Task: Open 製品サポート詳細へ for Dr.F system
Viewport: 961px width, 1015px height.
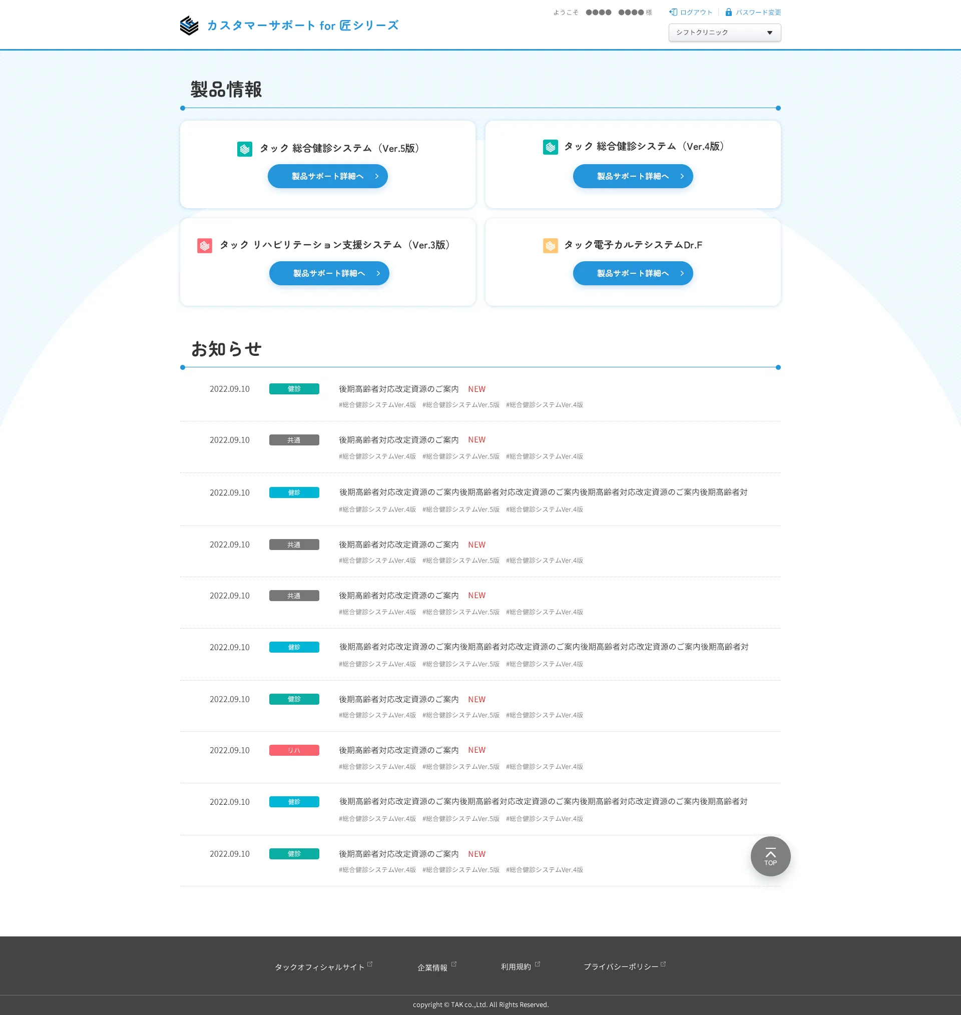Action: click(x=633, y=273)
